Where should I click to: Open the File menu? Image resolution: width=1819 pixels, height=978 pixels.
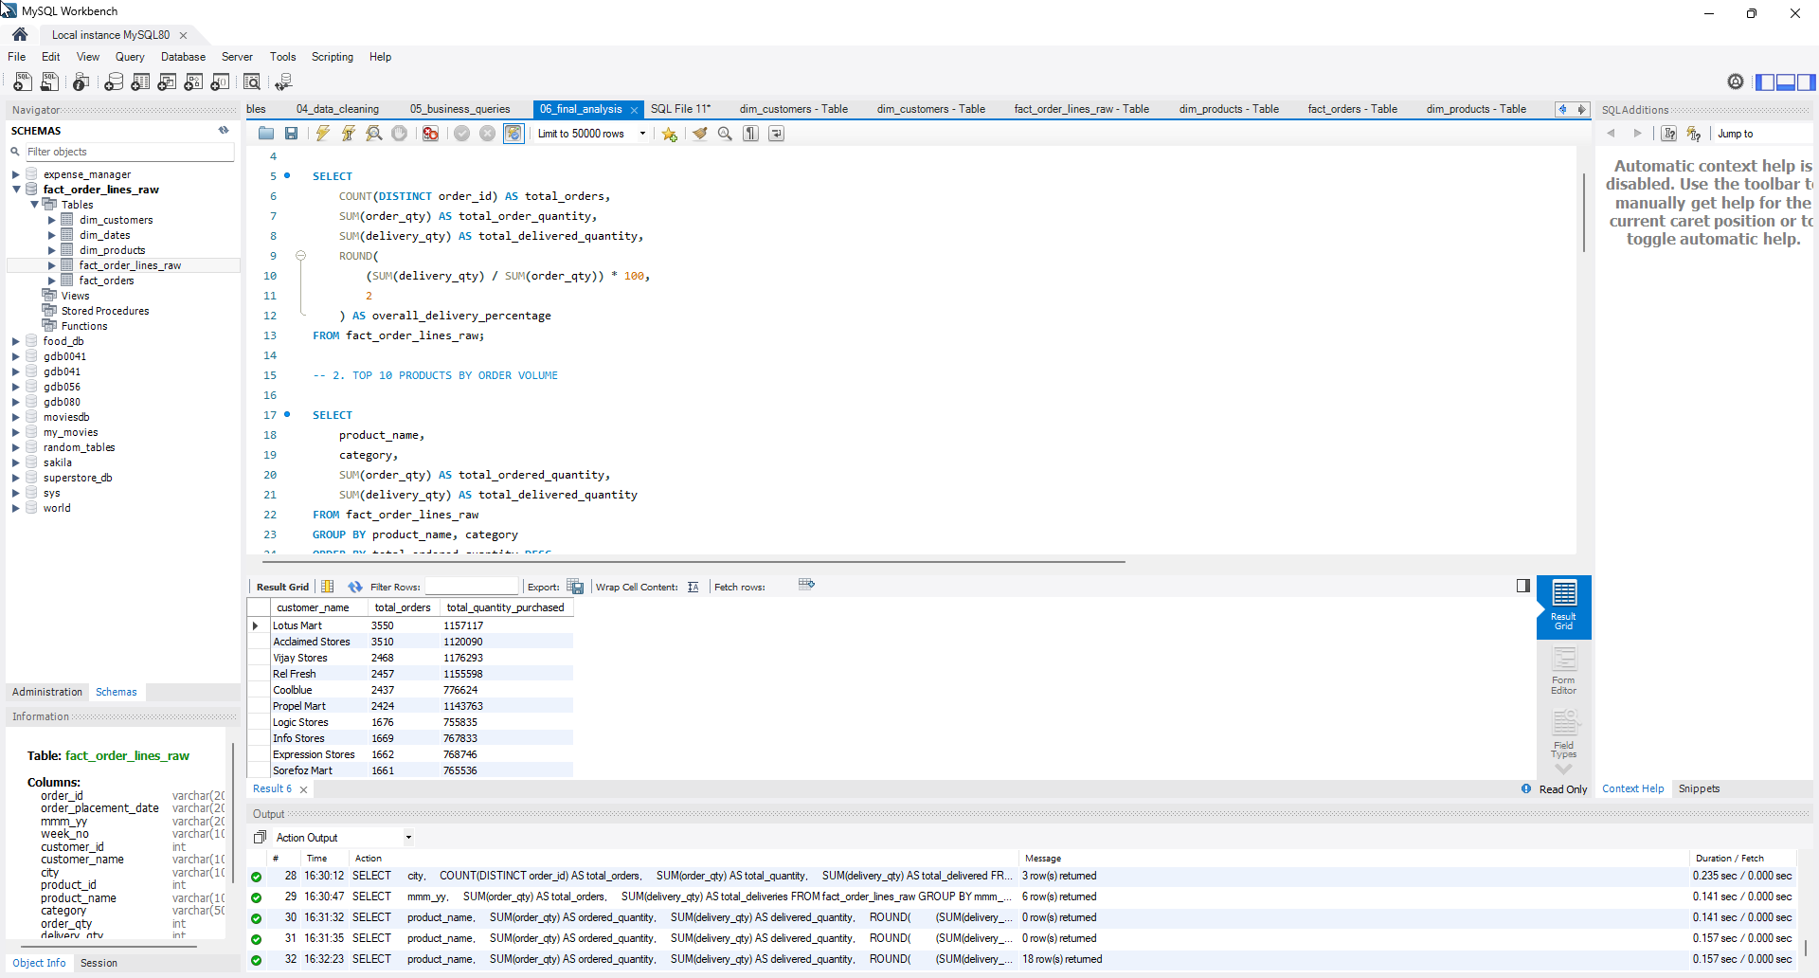pyautogui.click(x=17, y=57)
